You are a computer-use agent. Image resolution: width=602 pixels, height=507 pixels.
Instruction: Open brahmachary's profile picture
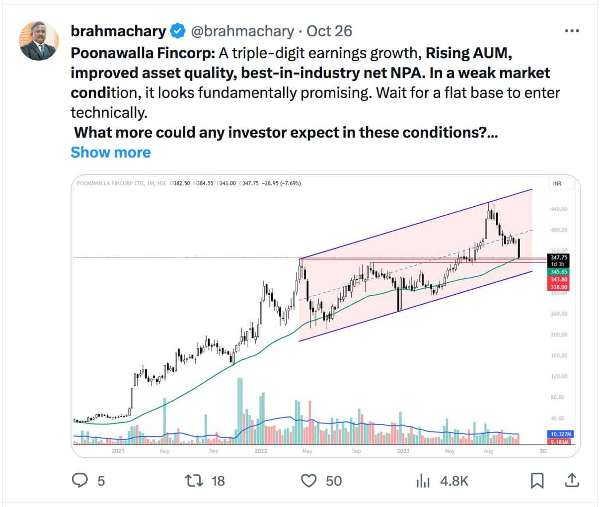[39, 41]
